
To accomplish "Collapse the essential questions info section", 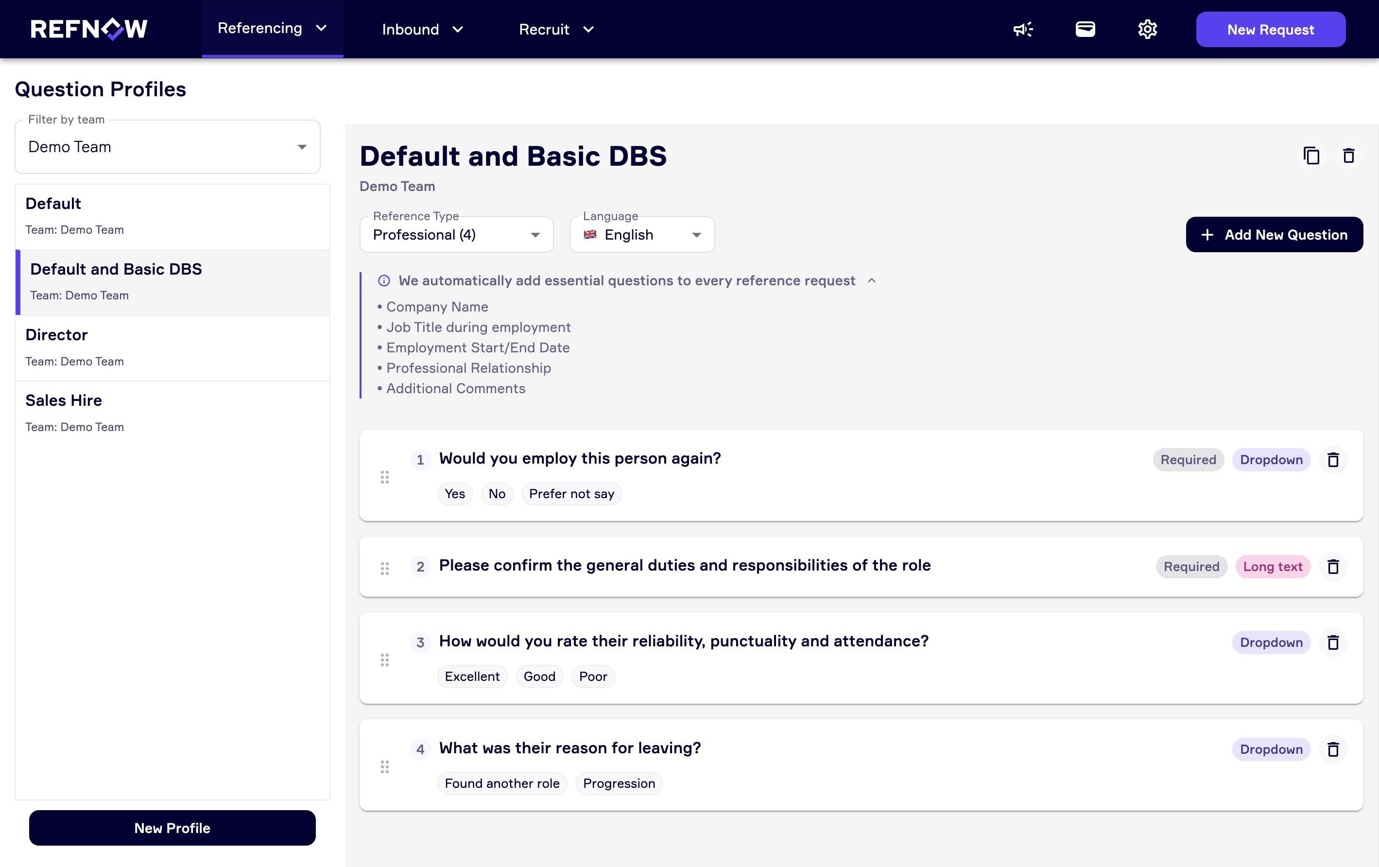I will 871,280.
